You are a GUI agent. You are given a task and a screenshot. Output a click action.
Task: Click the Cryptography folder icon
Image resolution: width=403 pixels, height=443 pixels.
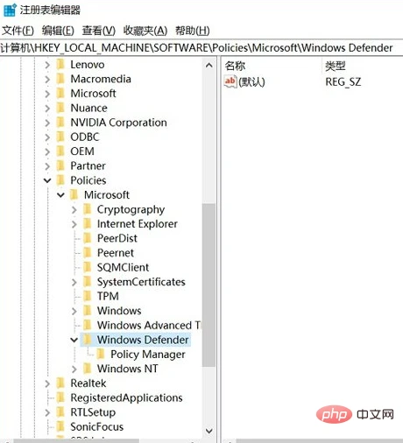(x=87, y=209)
